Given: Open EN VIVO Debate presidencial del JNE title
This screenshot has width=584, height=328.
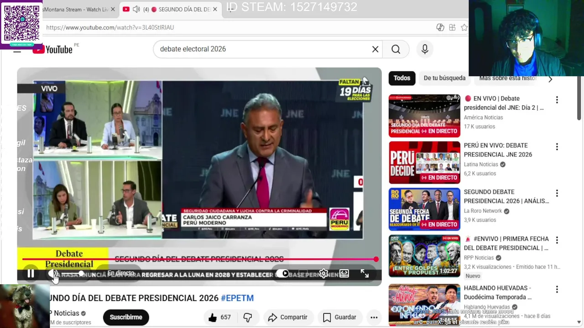Looking at the screenshot, I should [x=504, y=103].
